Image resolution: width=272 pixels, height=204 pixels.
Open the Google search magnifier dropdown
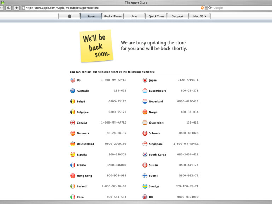point(210,8)
